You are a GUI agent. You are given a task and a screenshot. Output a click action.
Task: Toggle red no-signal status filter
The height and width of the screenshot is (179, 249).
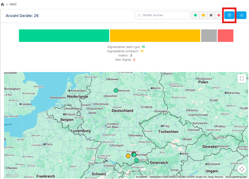tap(219, 15)
